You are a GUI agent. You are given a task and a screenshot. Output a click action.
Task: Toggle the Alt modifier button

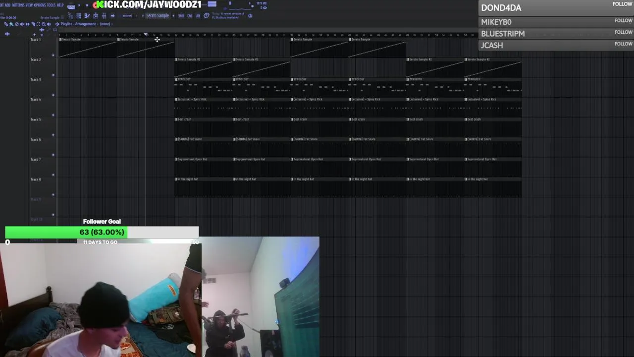point(198,16)
